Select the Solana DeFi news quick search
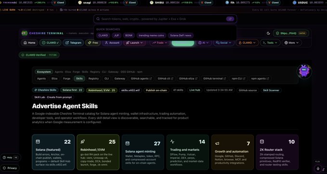 [181, 36]
